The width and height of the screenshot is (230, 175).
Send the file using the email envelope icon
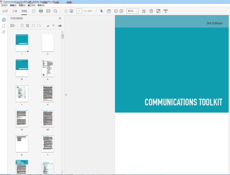click(x=48, y=11)
